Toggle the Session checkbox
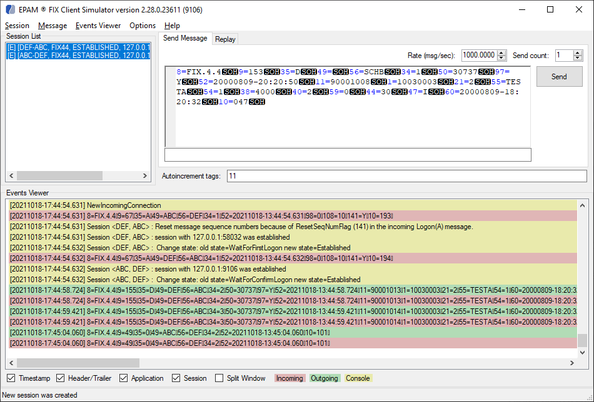The image size is (594, 402). 176,378
